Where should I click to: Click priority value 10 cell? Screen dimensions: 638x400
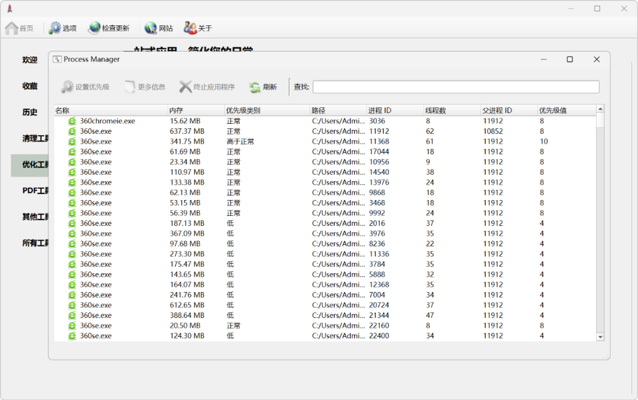click(543, 142)
